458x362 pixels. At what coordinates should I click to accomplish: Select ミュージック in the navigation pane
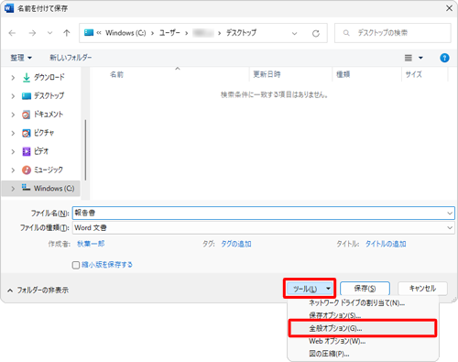[49, 170]
